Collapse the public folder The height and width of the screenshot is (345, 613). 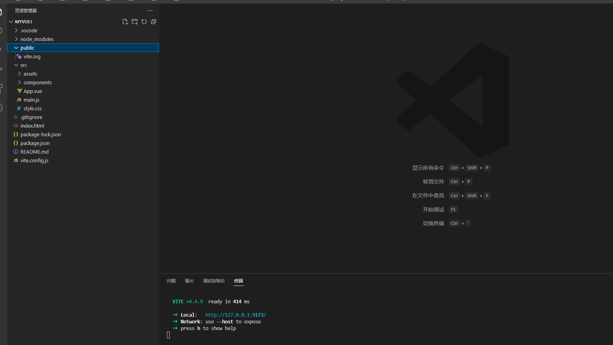16,48
